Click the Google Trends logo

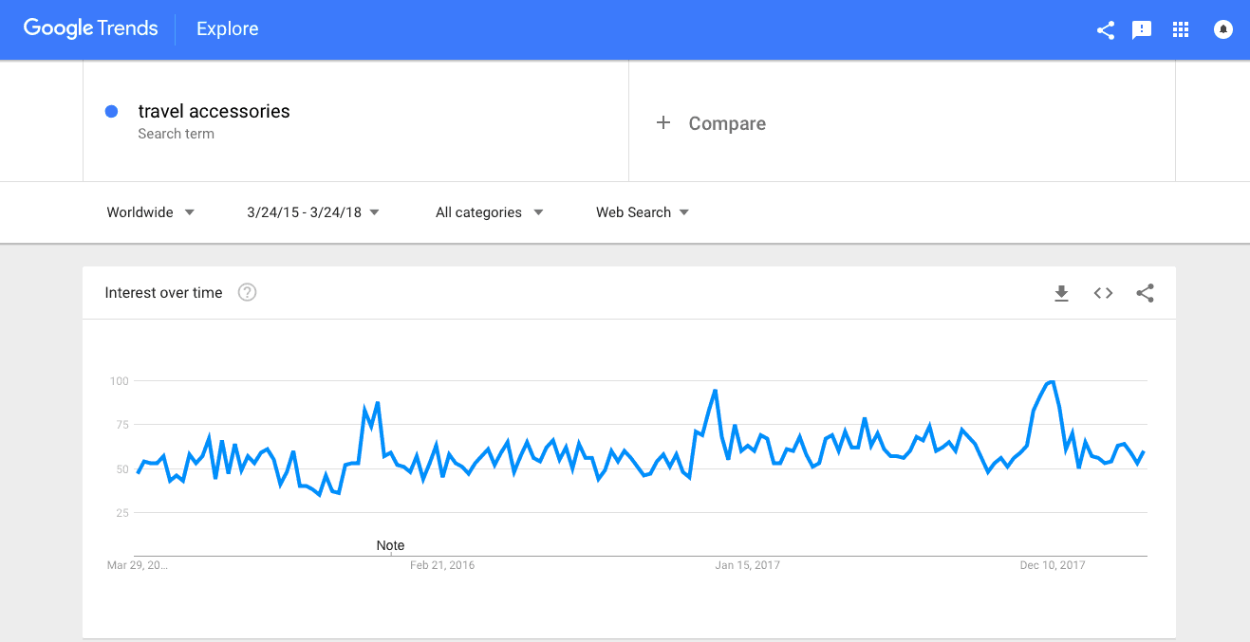(91, 28)
